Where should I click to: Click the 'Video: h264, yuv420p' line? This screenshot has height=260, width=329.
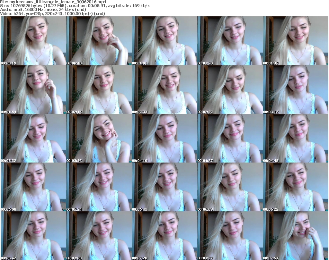point(52,13)
